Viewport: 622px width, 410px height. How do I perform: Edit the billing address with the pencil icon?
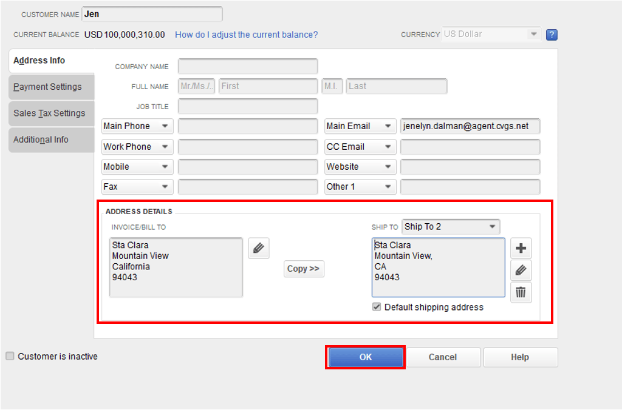pos(258,248)
